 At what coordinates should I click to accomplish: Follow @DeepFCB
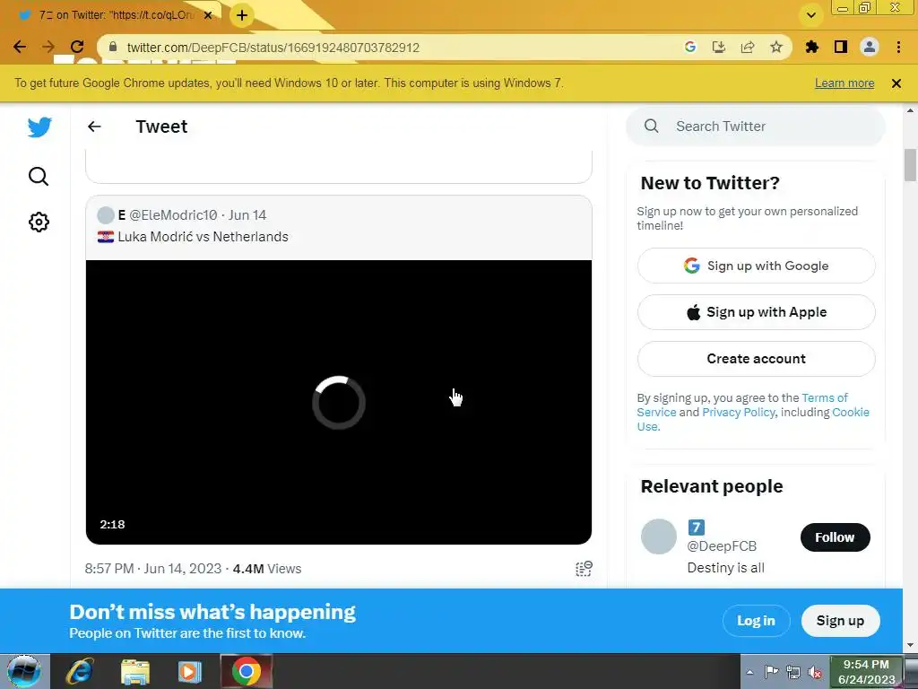coord(835,537)
